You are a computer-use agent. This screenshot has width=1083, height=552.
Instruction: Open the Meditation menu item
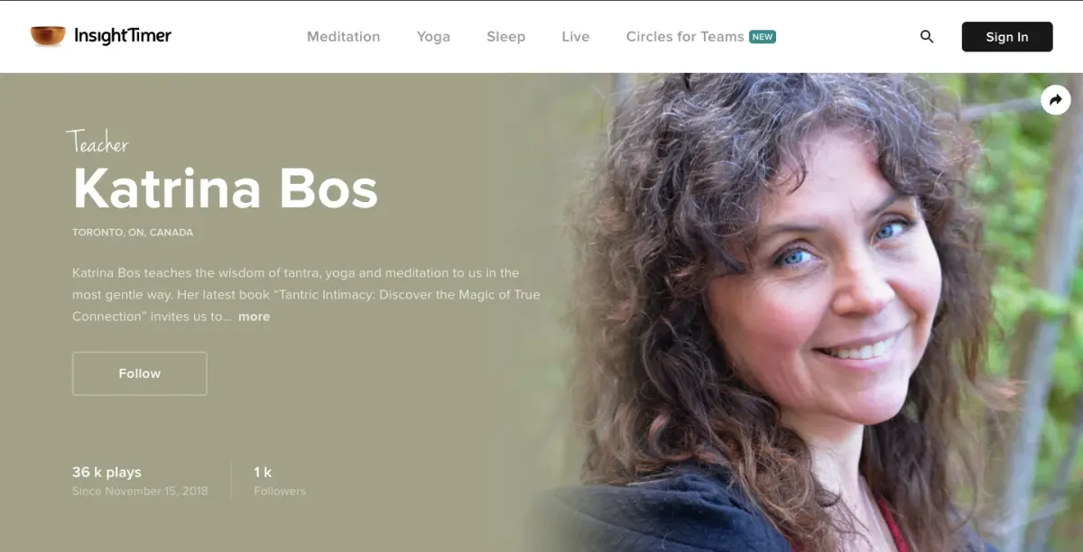pos(343,37)
